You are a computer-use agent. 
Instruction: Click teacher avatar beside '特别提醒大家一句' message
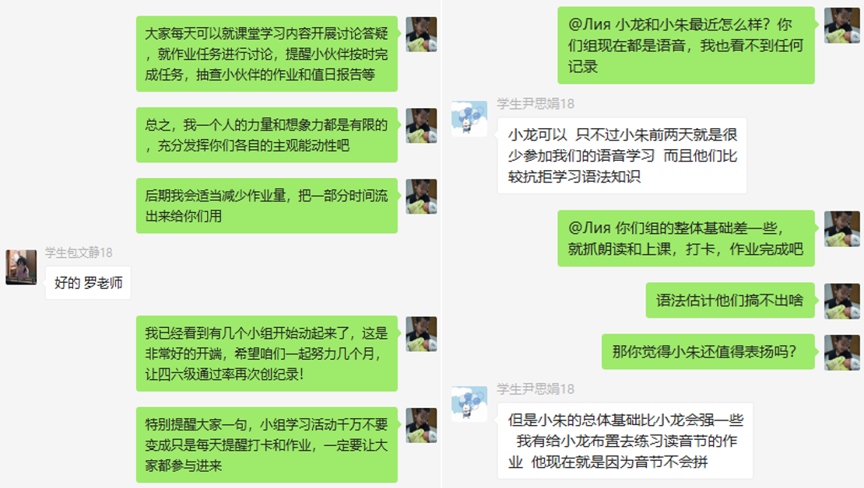coord(422,425)
